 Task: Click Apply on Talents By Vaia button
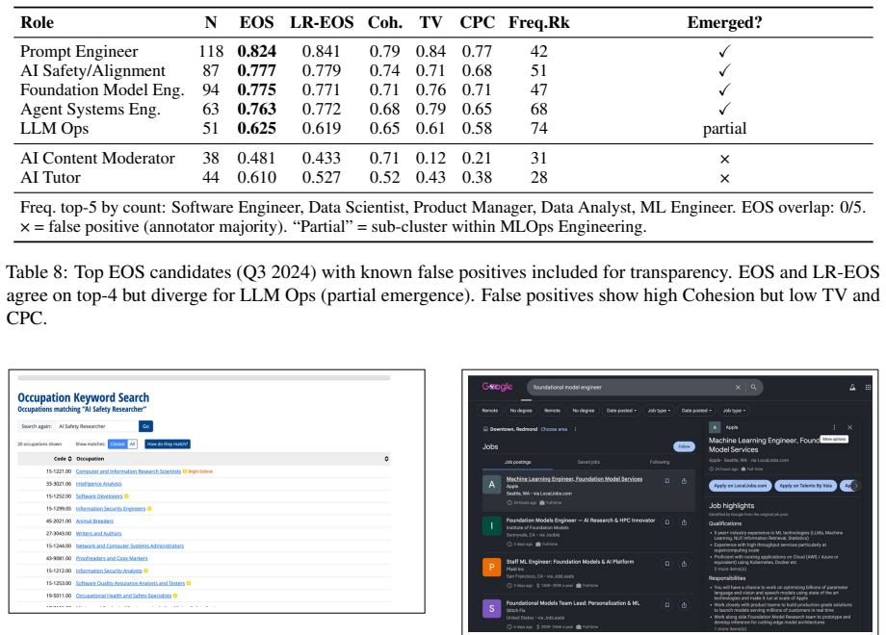pyautogui.click(x=806, y=486)
